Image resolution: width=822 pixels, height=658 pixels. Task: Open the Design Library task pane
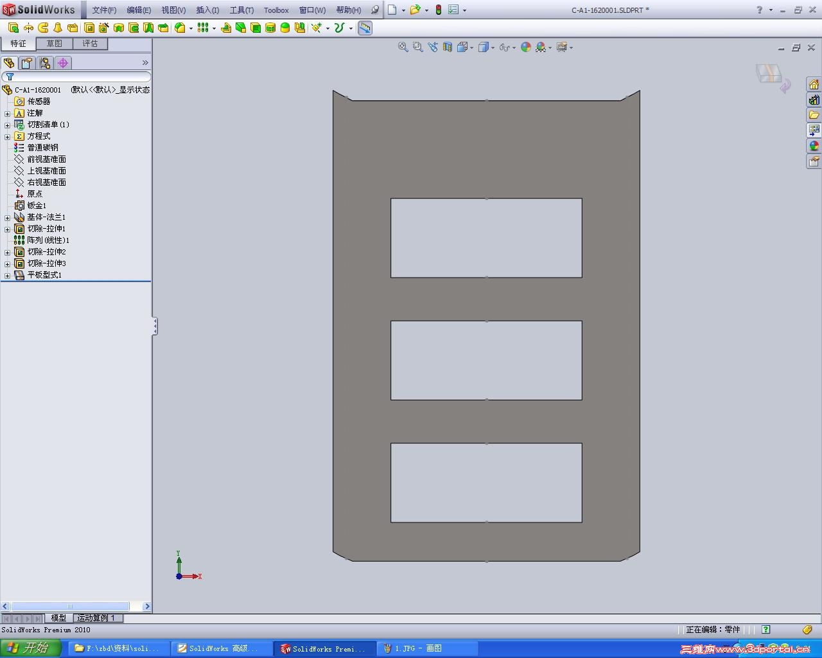[814, 100]
